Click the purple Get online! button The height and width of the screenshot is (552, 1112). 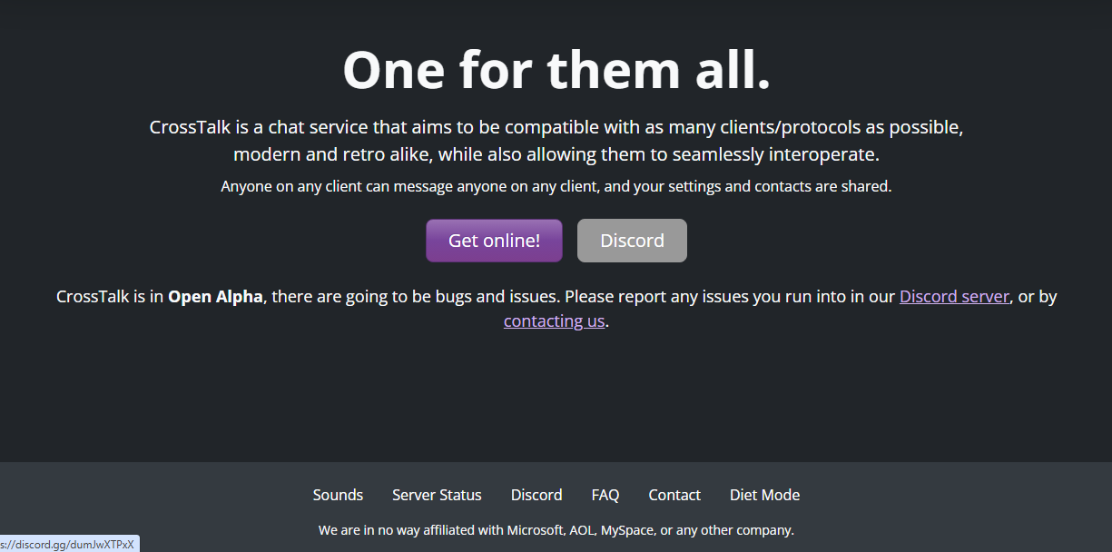[x=494, y=241]
